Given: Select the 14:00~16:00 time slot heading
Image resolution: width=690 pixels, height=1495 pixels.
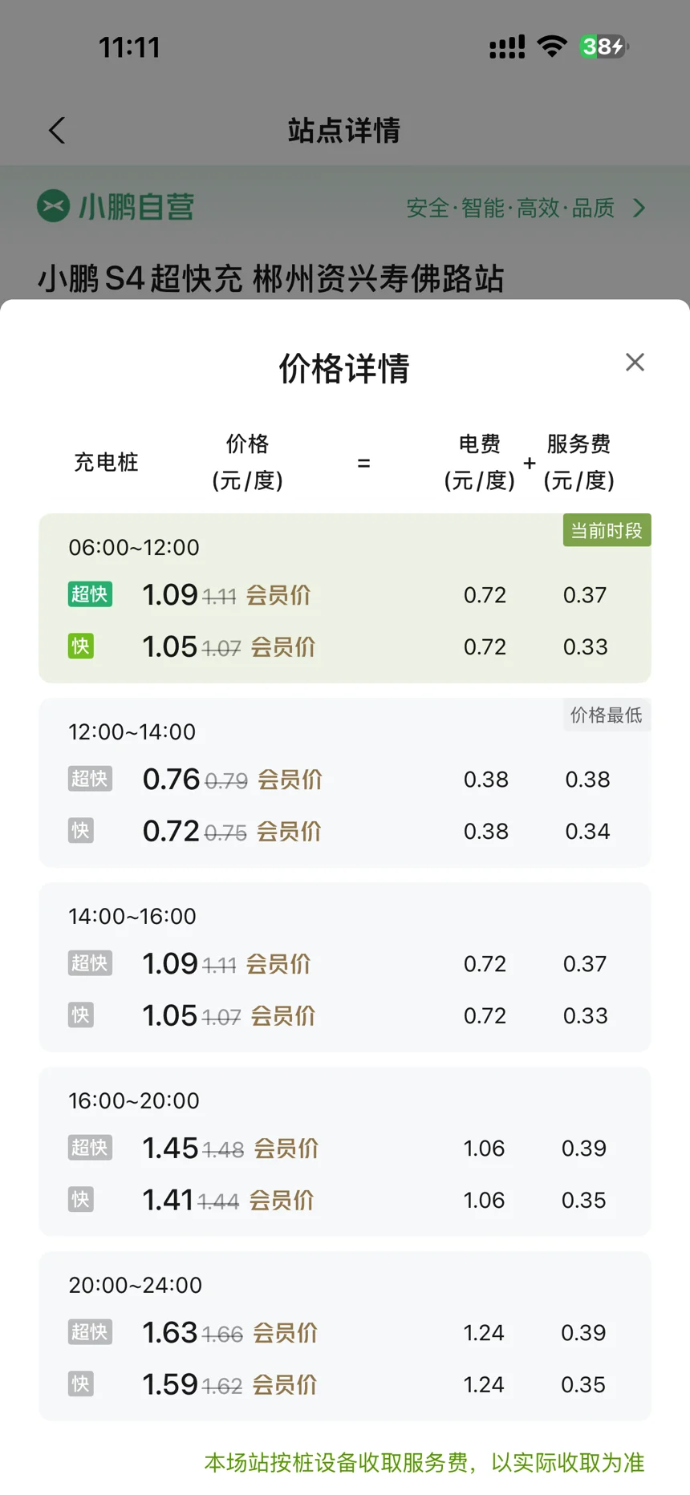Looking at the screenshot, I should pos(132,916).
